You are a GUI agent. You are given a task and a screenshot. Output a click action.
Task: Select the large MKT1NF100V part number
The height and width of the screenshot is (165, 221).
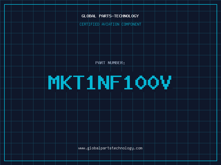110,82
